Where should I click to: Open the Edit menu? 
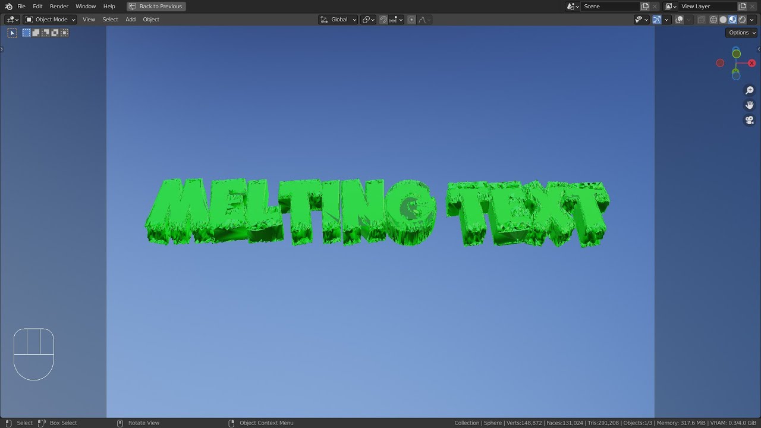[x=37, y=6]
